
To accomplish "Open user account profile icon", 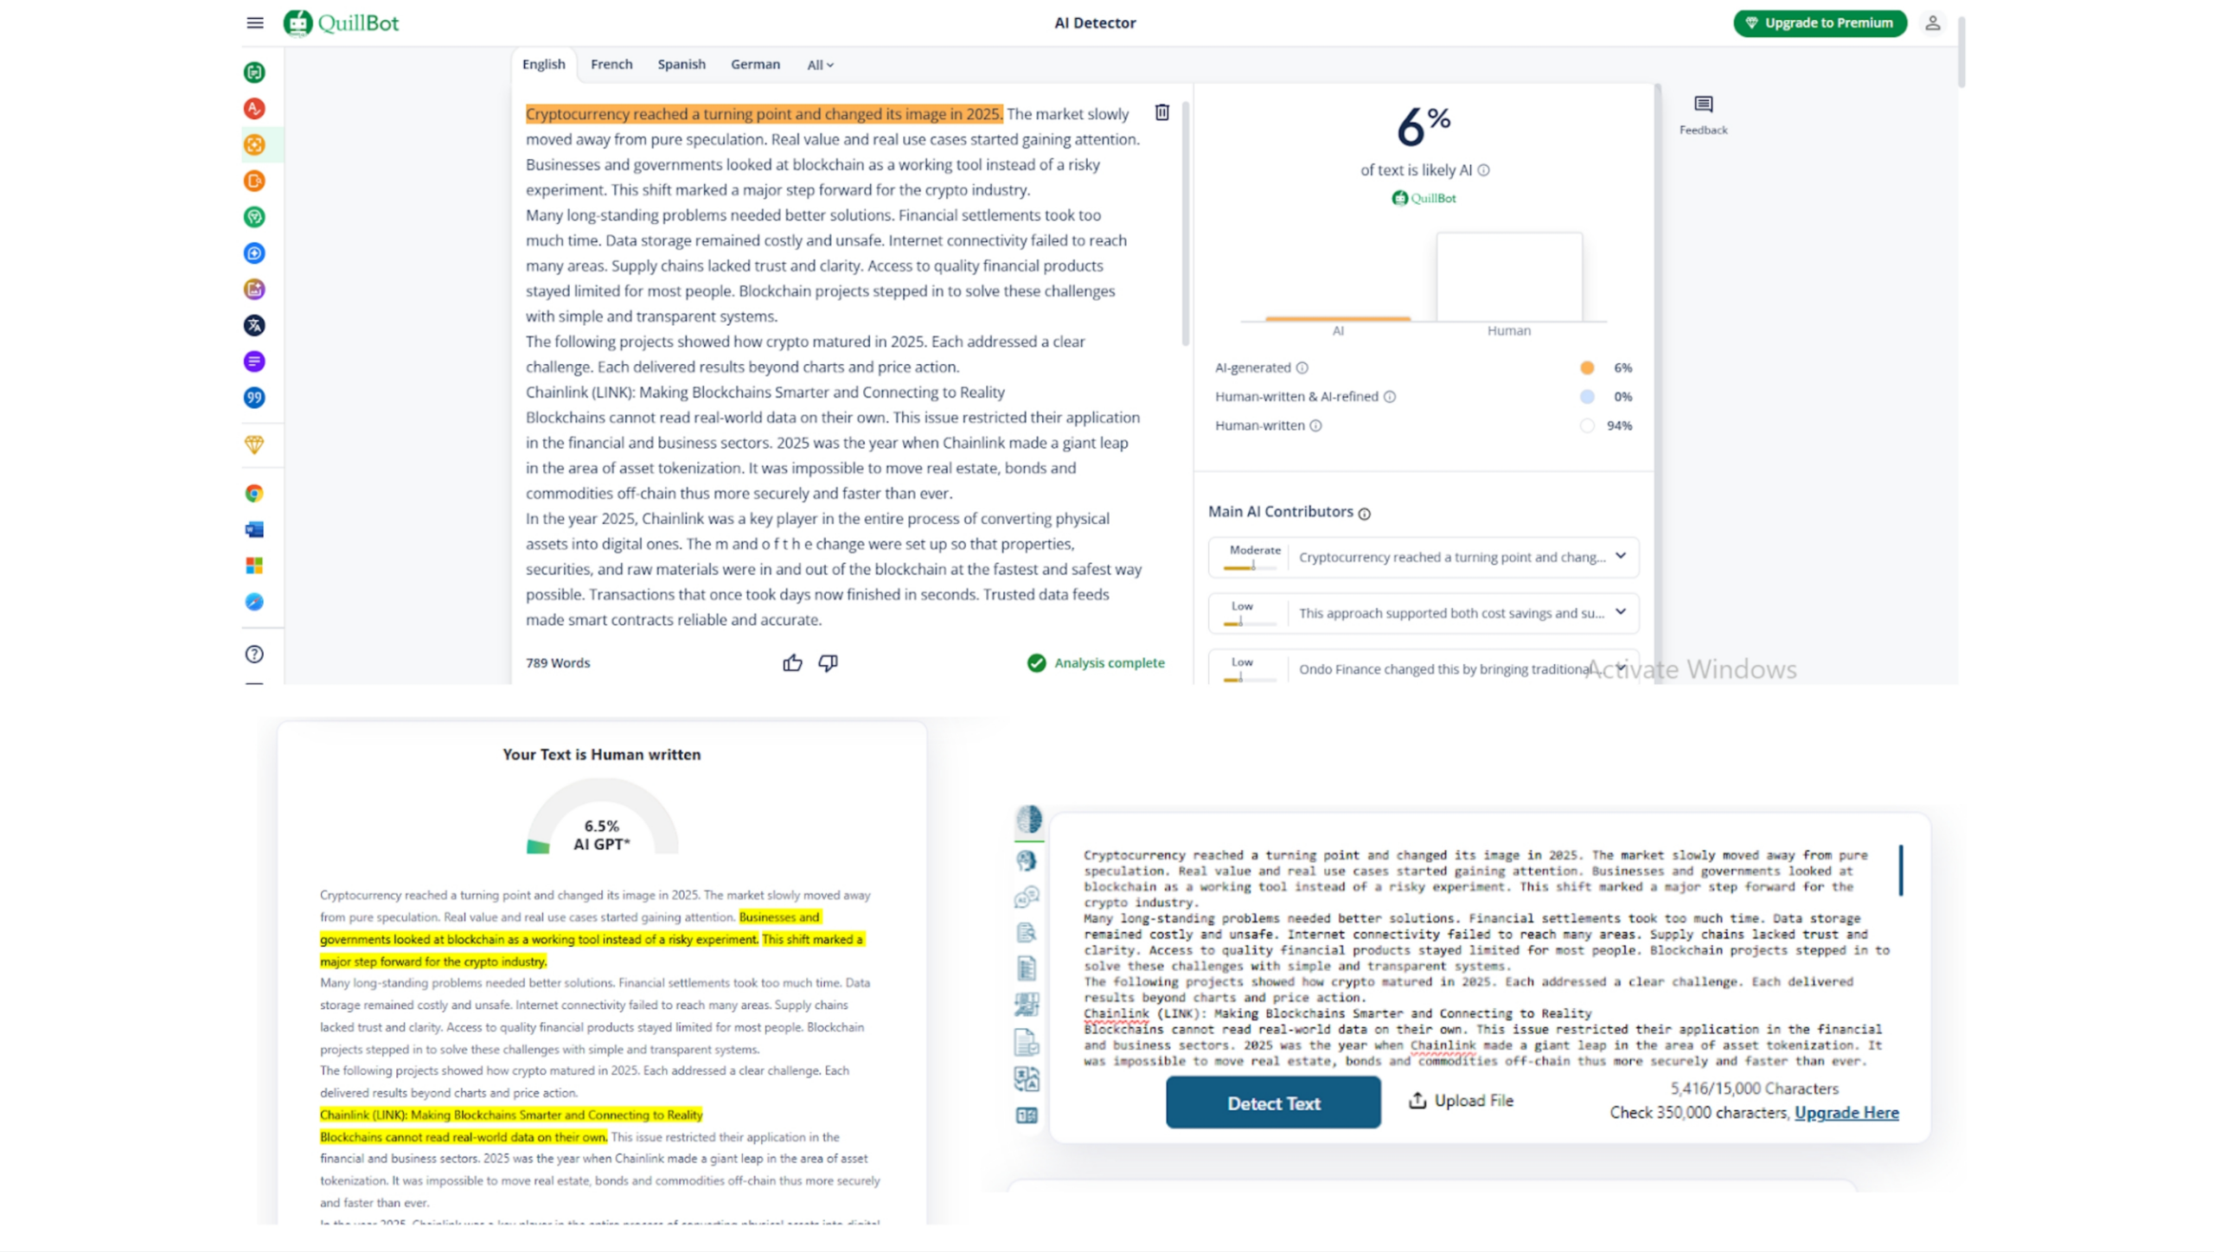I will click(1932, 23).
